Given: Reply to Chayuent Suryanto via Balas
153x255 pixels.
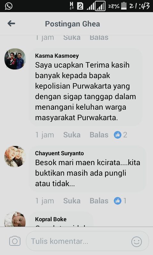Looking at the screenshot, I should point(99,201).
